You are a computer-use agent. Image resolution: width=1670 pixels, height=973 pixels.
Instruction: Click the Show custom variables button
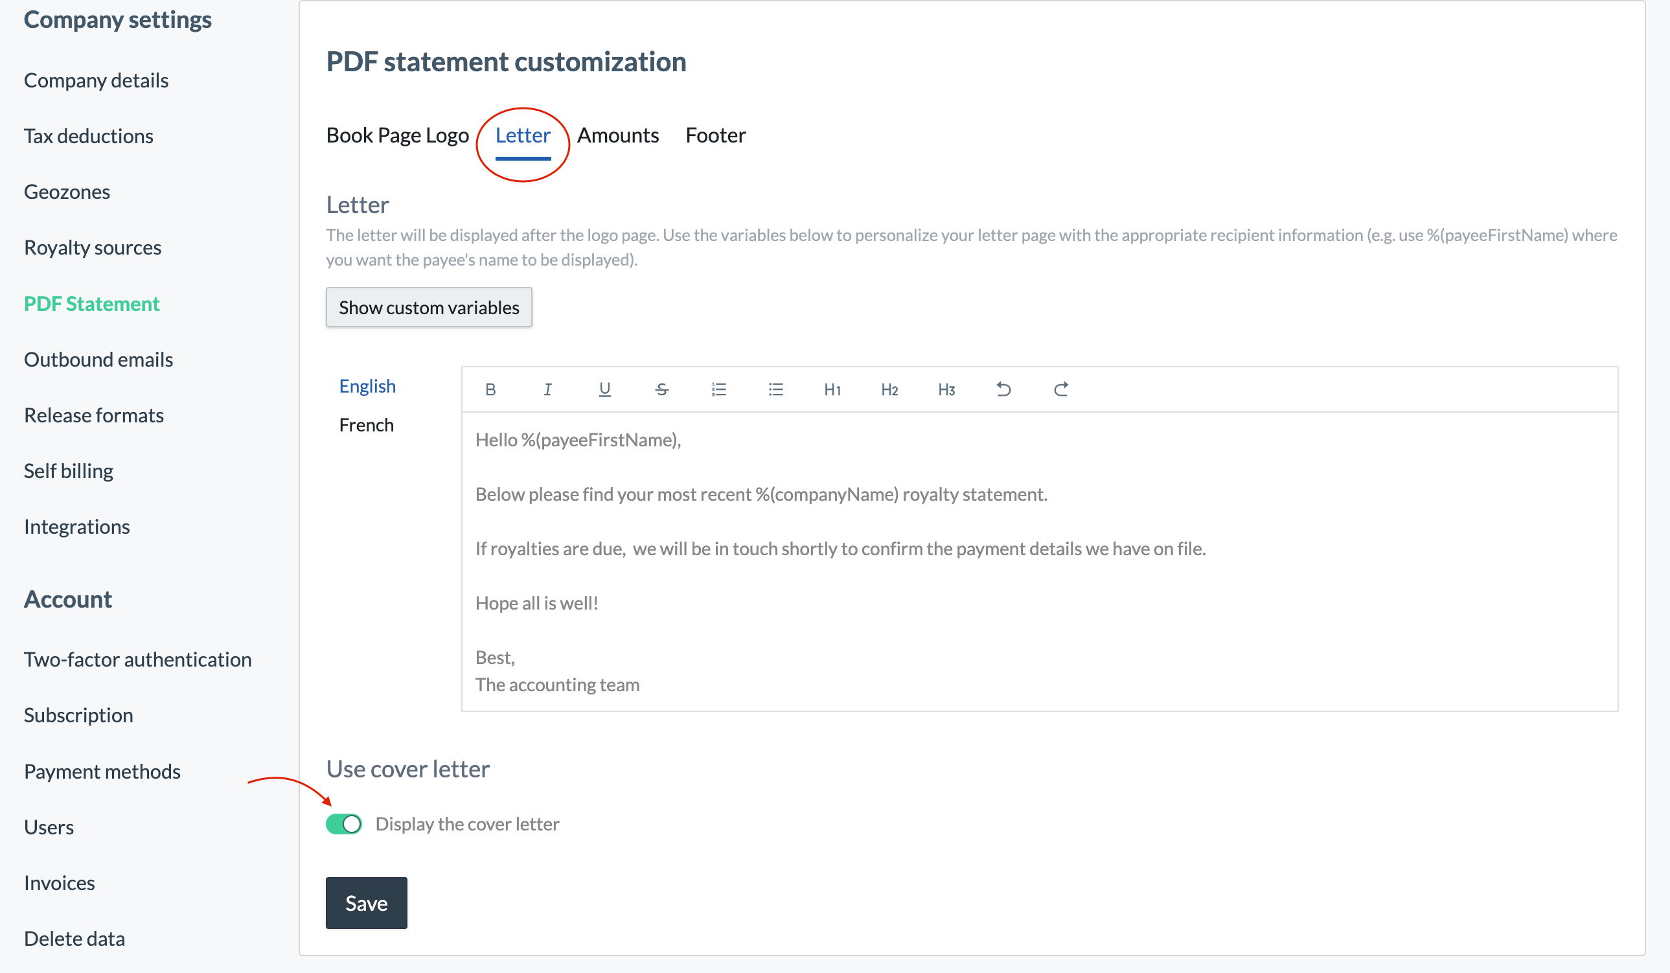pos(429,307)
